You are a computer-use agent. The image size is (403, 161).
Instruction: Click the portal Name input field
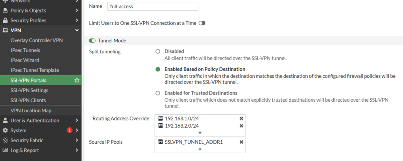pyautogui.click(x=153, y=6)
